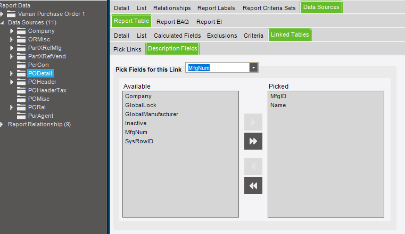The width and height of the screenshot is (405, 234).
Task: Click the Company folder icon in tree
Action: (21, 31)
